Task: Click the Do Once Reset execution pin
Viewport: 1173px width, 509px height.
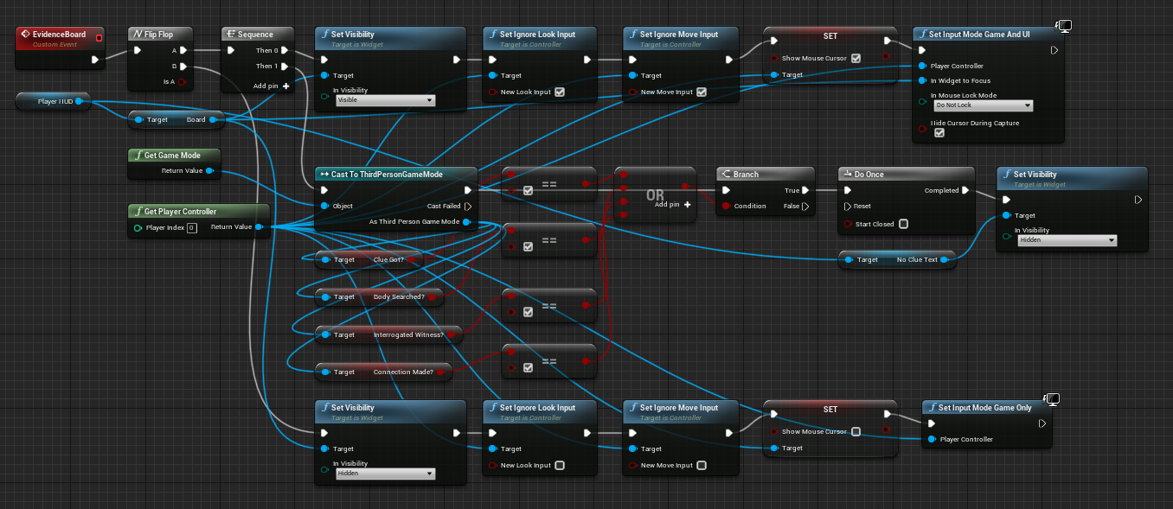Action: [847, 207]
